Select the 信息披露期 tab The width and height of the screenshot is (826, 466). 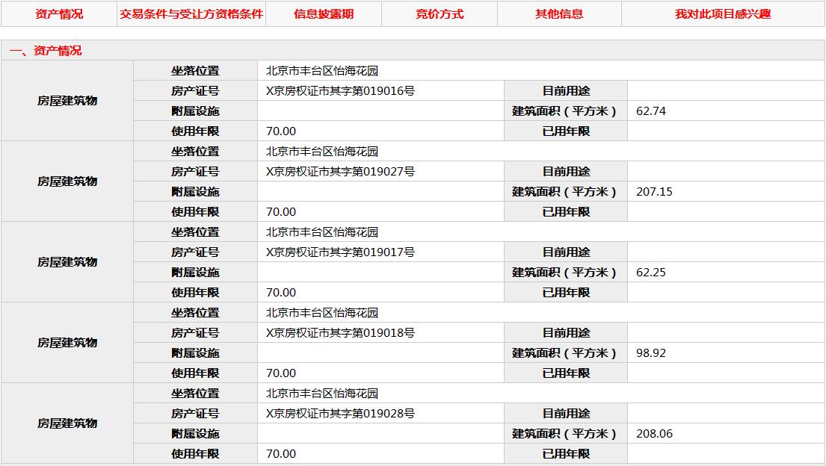(324, 14)
